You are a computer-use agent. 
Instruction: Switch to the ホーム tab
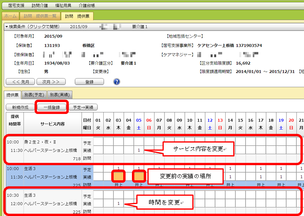coord(10,16)
